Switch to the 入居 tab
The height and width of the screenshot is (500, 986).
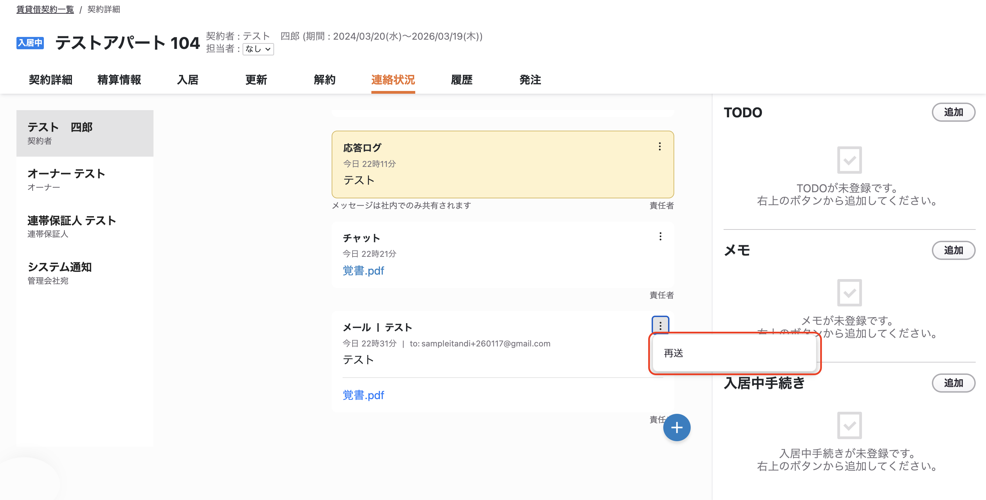pyautogui.click(x=187, y=80)
